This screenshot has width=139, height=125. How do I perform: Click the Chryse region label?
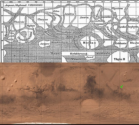(x=43, y=19)
